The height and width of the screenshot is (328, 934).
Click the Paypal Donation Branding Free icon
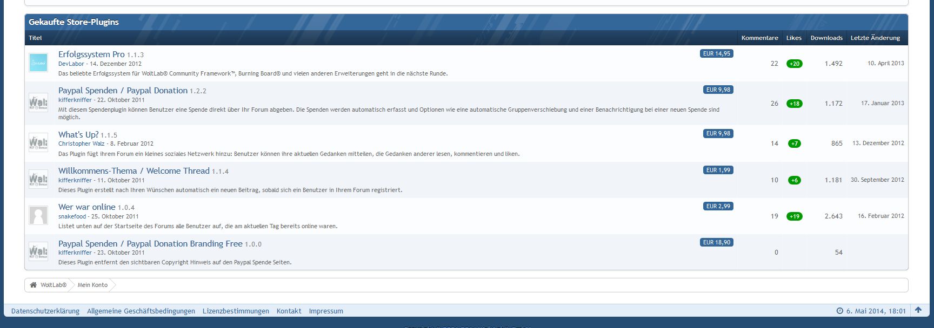coord(38,252)
